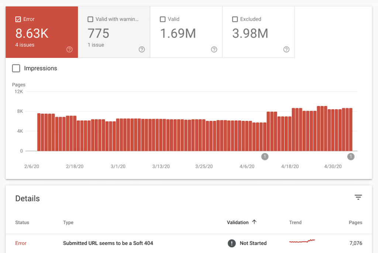This screenshot has width=378, height=253.
Task: Open help icon on Valid card
Action: [x=214, y=49]
